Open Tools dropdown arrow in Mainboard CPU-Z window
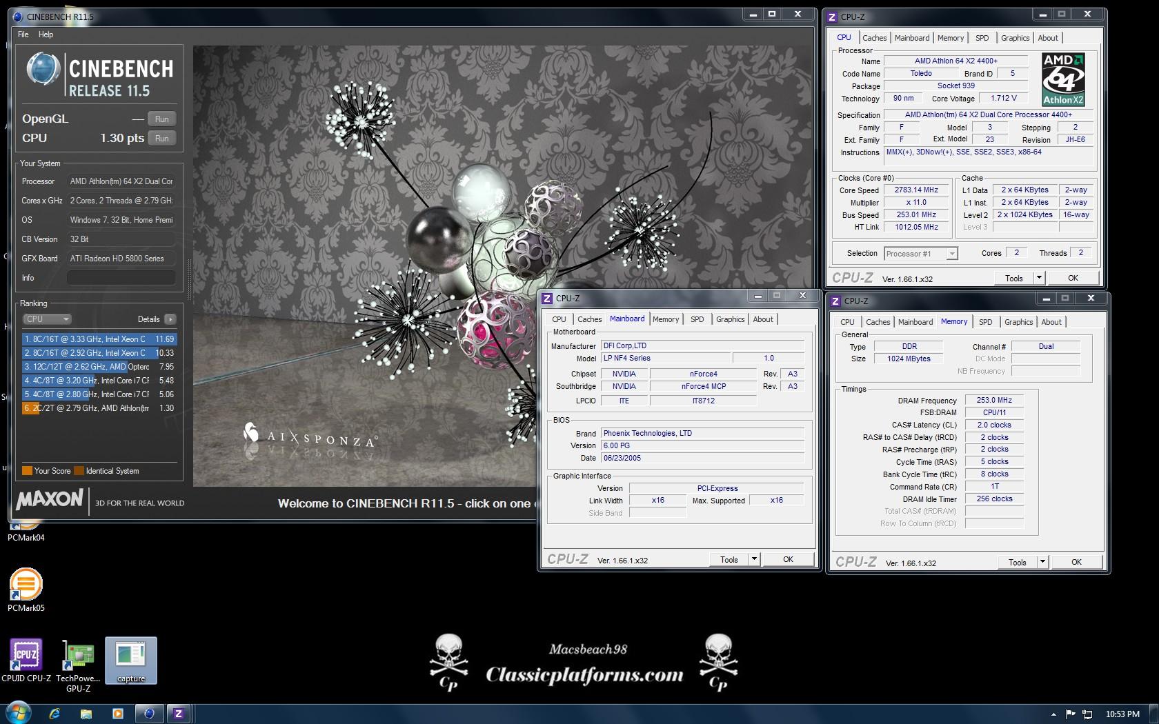 (x=754, y=560)
